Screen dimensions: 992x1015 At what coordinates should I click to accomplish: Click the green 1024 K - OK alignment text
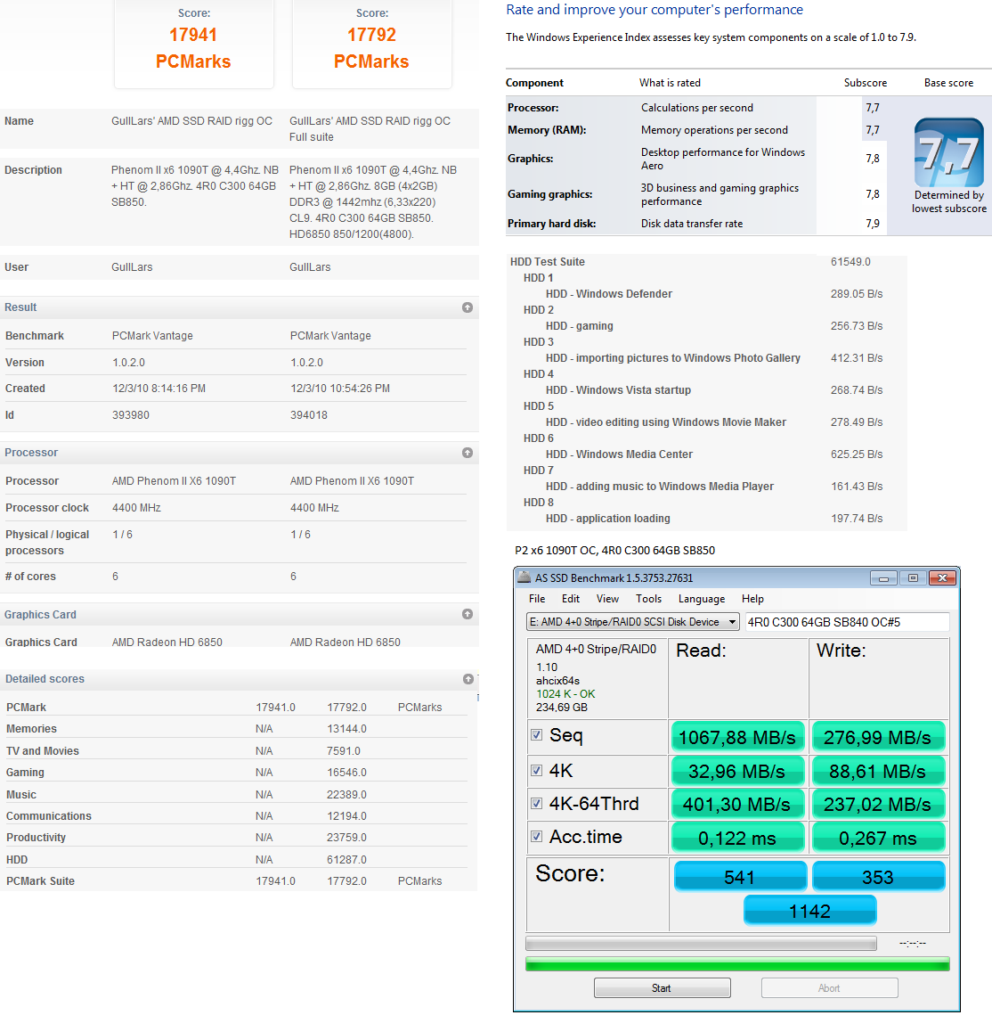[565, 694]
